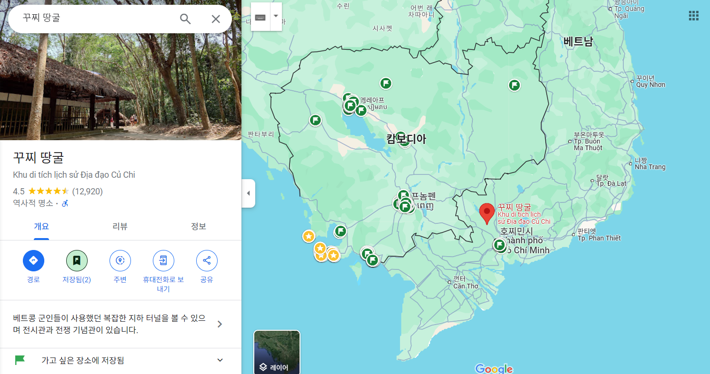Click the yellow star marker farthest west on coast
Viewport: 710px width, 374px height.
(309, 236)
